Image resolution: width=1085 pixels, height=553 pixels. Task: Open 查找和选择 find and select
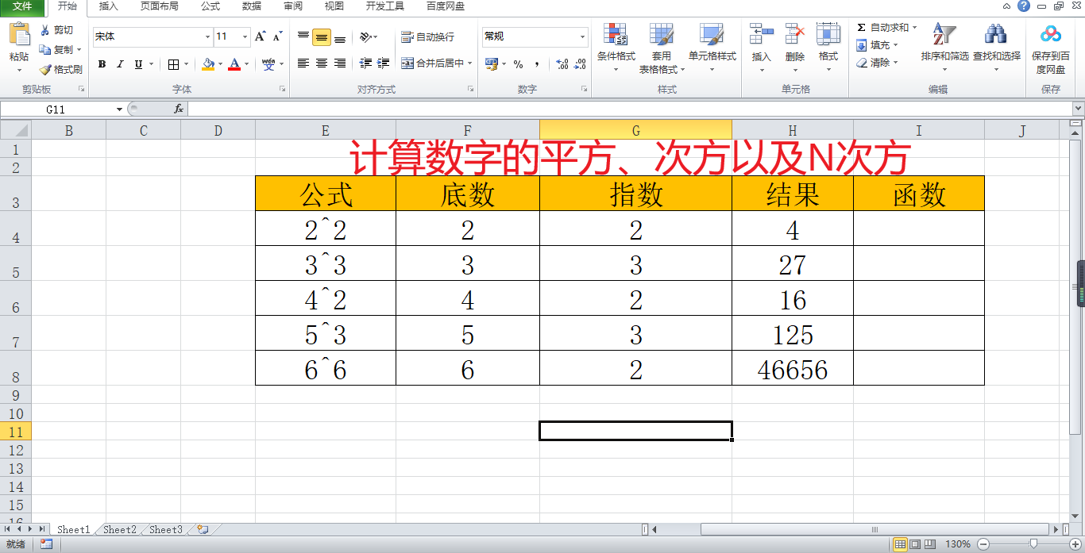pyautogui.click(x=996, y=48)
